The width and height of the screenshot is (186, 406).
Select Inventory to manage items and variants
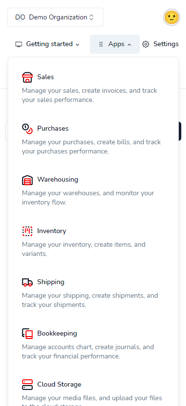pyautogui.click(x=93, y=242)
